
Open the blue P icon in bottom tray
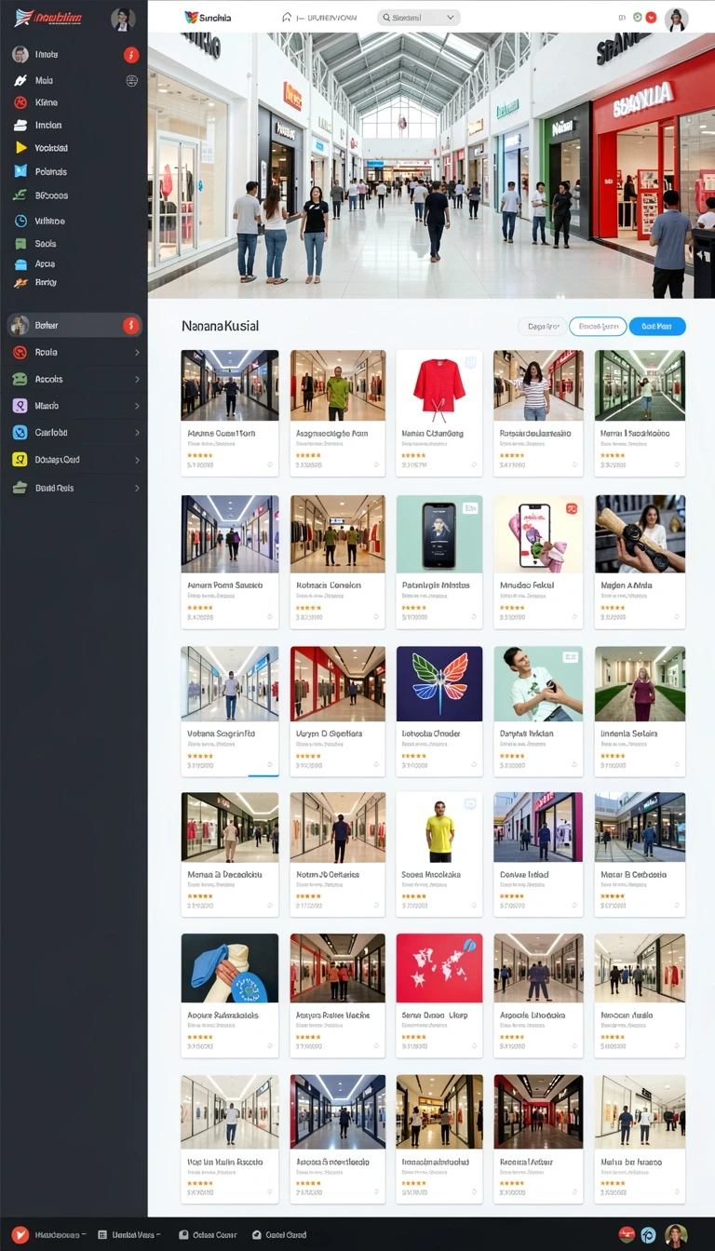coord(648,1234)
